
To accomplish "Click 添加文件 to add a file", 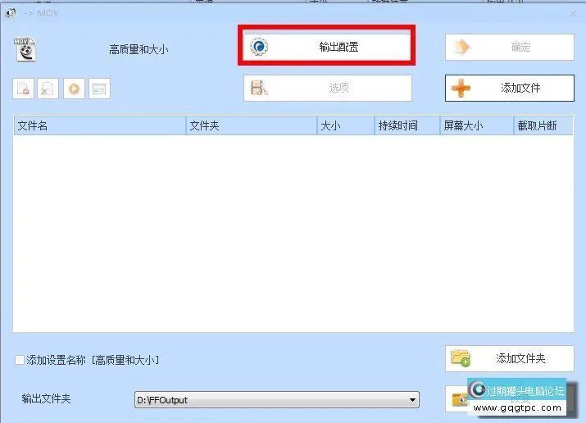I will (x=510, y=88).
